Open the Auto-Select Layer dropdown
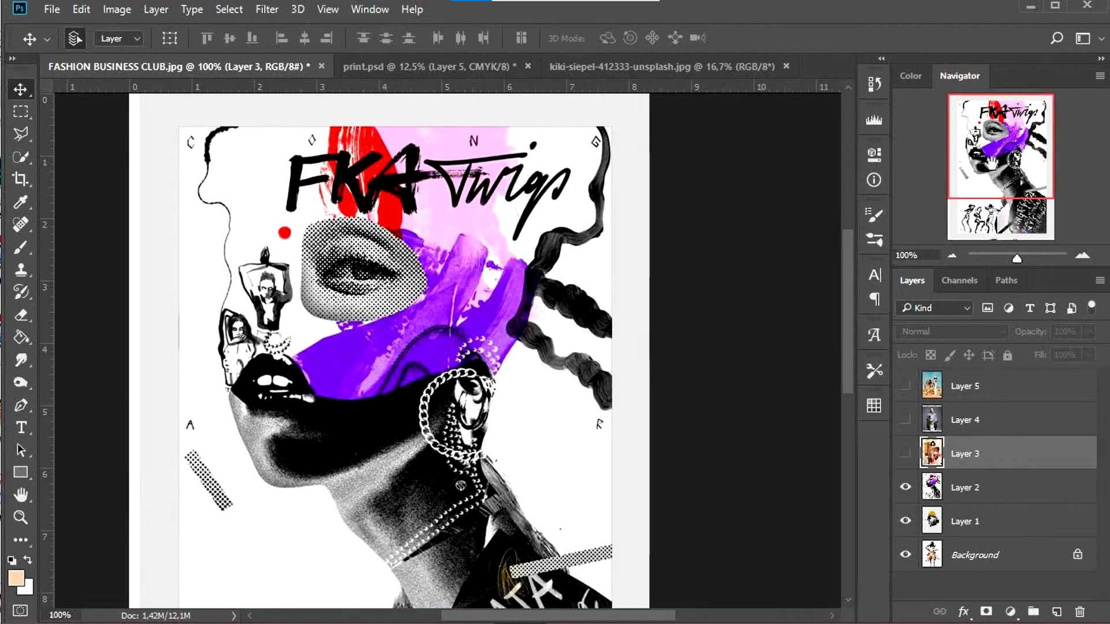The width and height of the screenshot is (1110, 624). [x=119, y=39]
